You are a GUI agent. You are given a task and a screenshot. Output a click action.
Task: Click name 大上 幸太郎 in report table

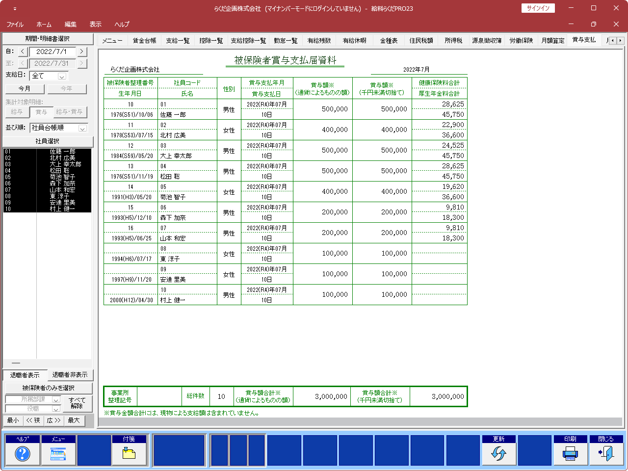coord(176,156)
